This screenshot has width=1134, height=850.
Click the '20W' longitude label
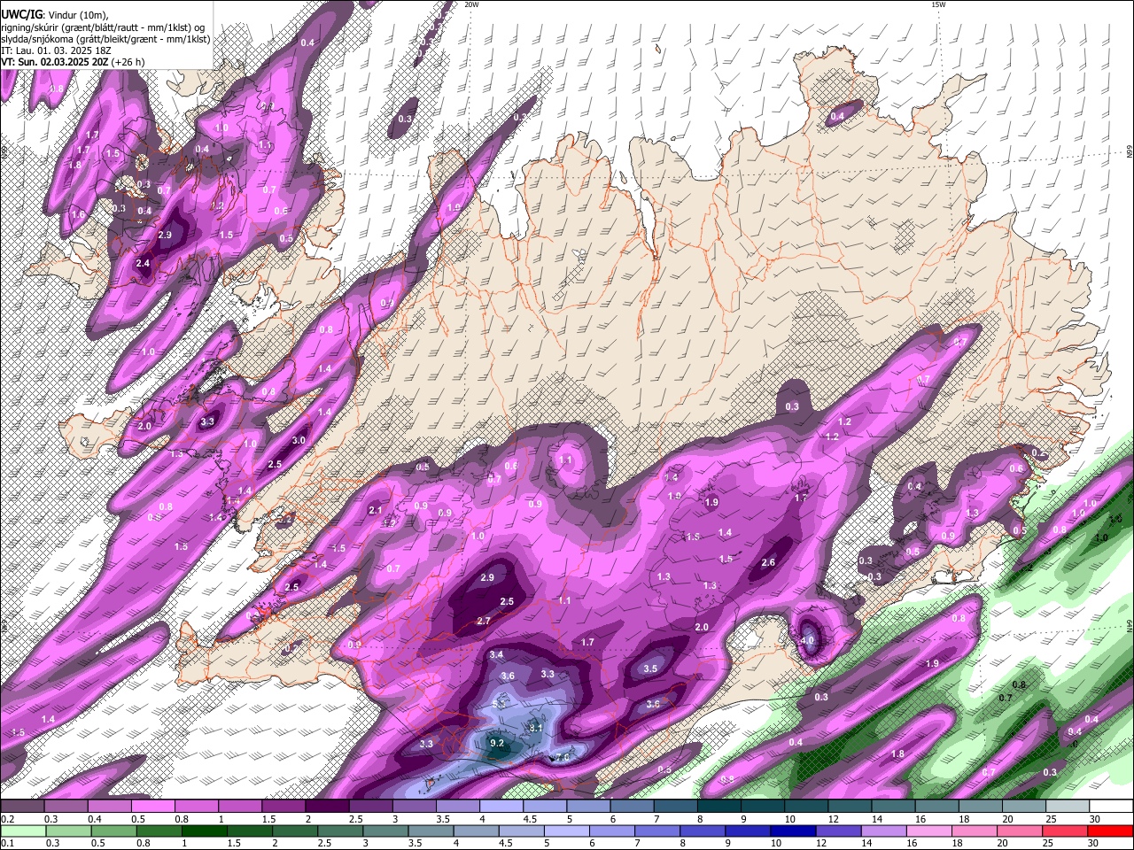click(472, 4)
